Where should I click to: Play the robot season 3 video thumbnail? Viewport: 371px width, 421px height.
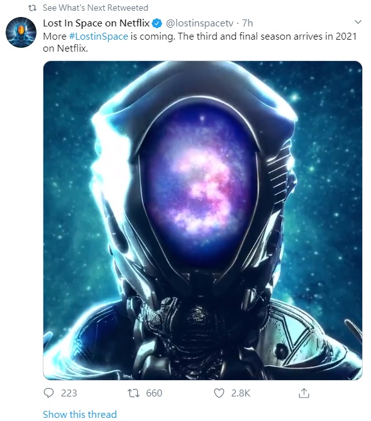(x=202, y=220)
